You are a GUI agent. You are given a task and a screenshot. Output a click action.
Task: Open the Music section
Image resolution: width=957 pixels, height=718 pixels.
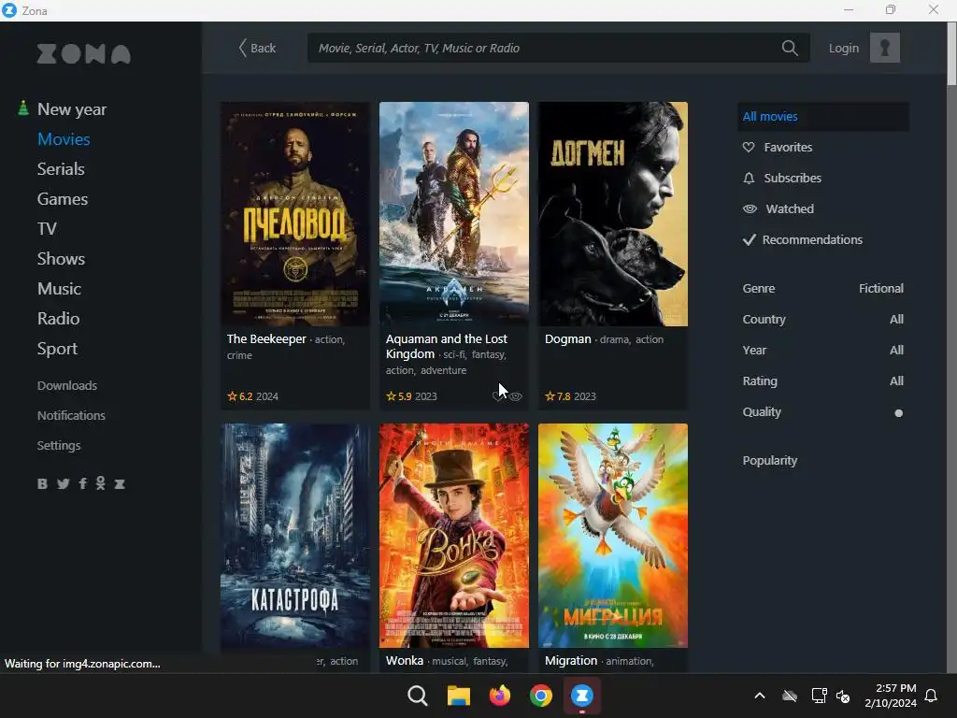[59, 289]
